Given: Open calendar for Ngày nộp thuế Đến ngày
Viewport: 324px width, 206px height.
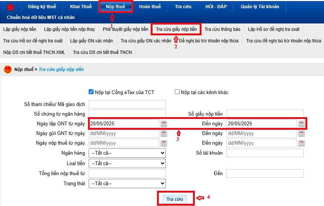Looking at the screenshot, I should click(301, 143).
